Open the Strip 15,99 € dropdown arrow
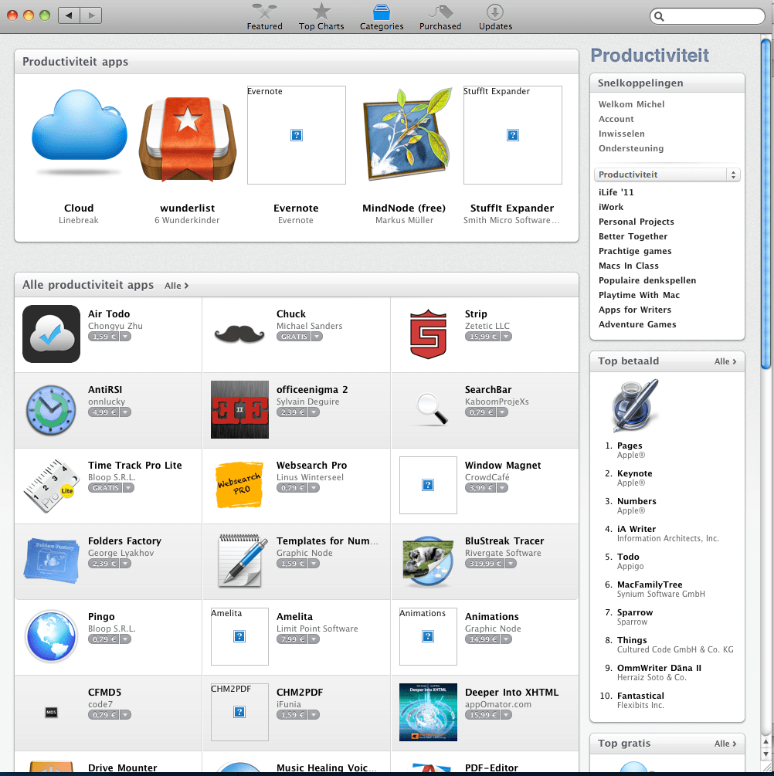This screenshot has height=776, width=774. (506, 337)
